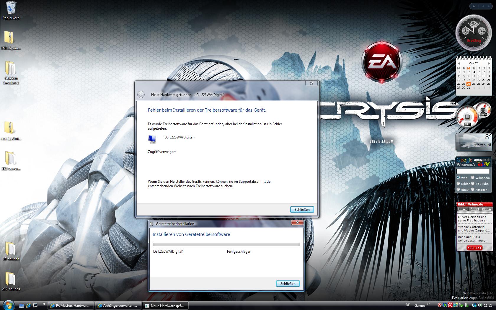This screenshot has height=310, width=496.
Task: Open Yvonne Catterfeld news headline
Action: 474,229
